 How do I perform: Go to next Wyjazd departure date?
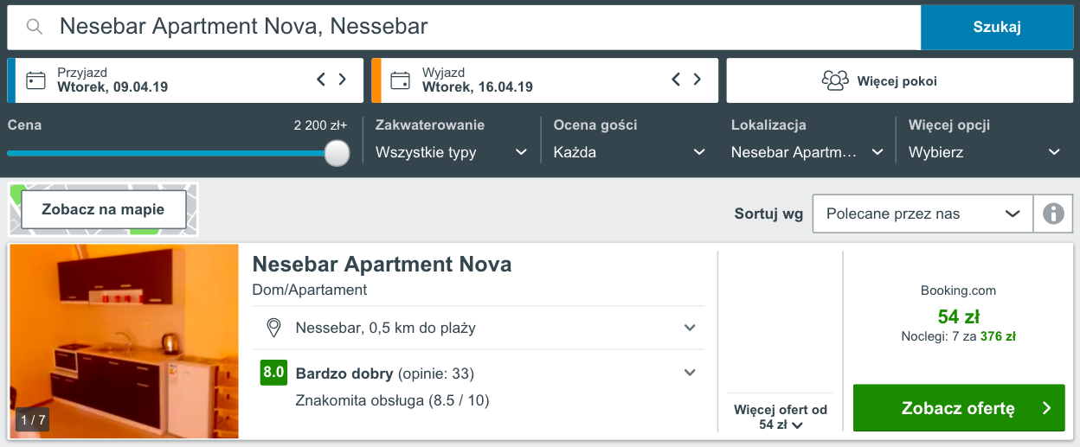(x=698, y=80)
